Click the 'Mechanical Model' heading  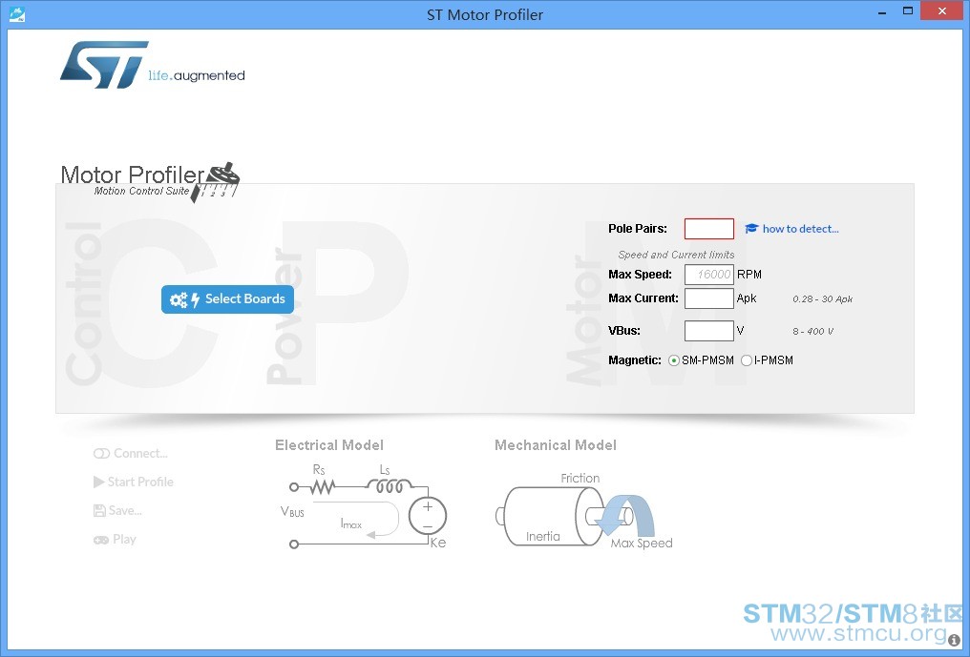[556, 445]
